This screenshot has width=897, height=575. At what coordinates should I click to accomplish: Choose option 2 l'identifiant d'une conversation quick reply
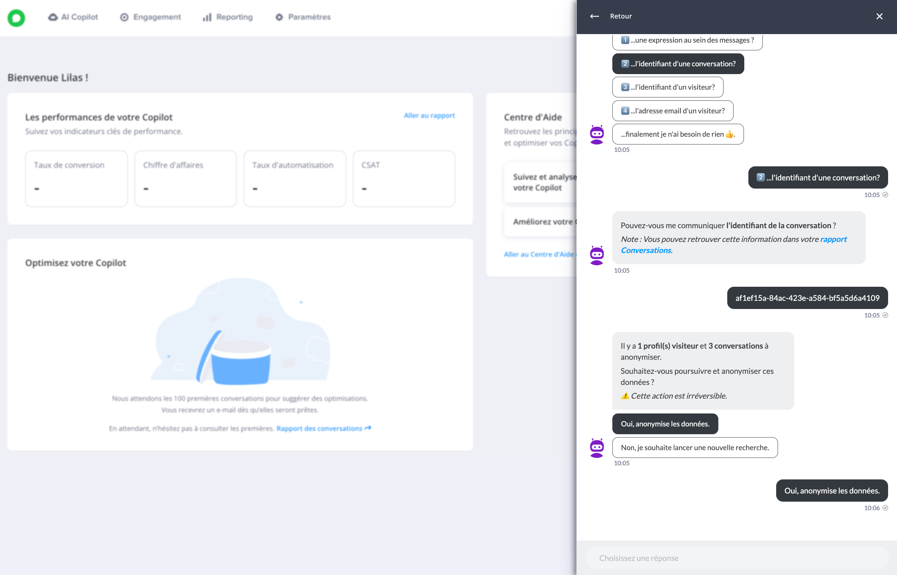[678, 64]
